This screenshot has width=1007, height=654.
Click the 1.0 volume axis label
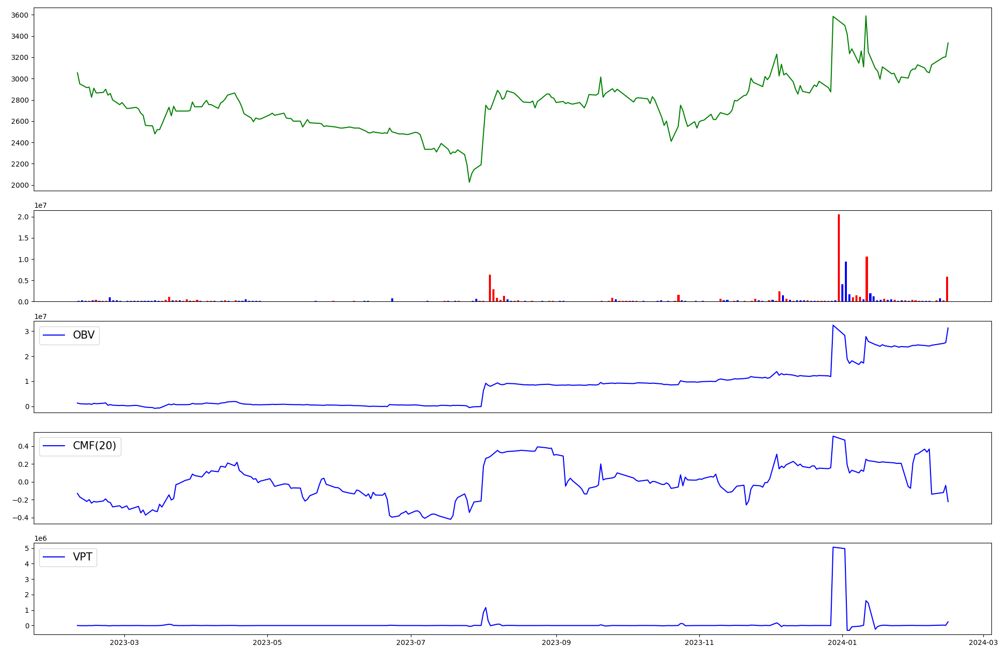pyautogui.click(x=24, y=260)
